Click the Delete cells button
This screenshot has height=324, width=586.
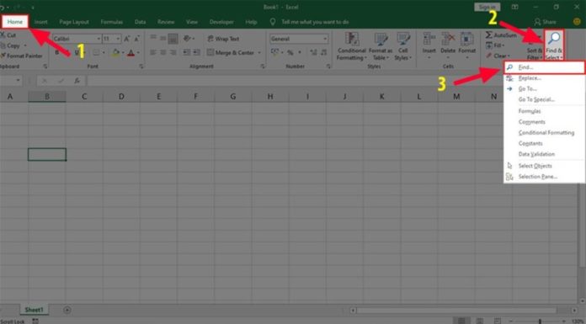click(x=448, y=46)
